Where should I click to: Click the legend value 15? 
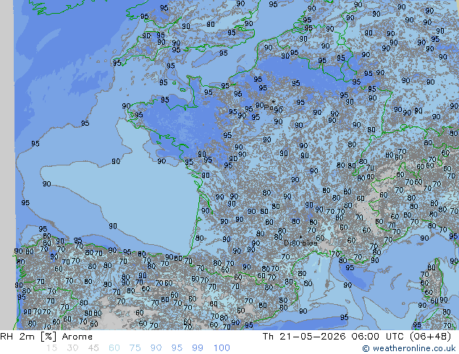point(51,348)
